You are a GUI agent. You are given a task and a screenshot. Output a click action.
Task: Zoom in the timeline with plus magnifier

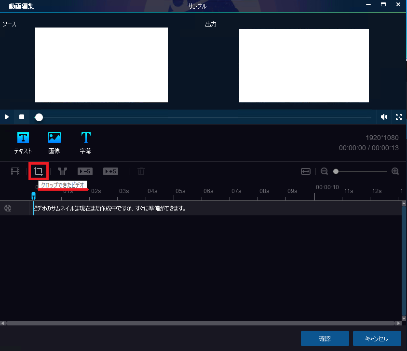(395, 171)
